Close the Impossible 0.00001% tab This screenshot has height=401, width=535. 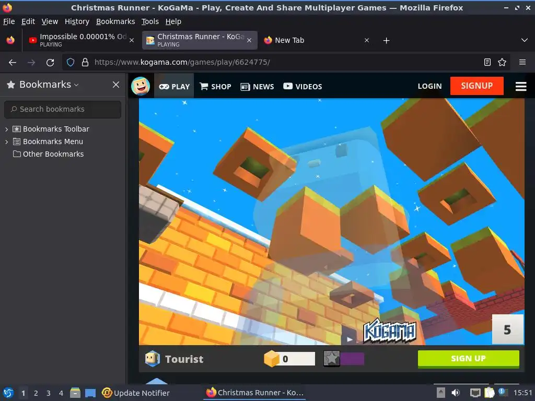point(132,40)
